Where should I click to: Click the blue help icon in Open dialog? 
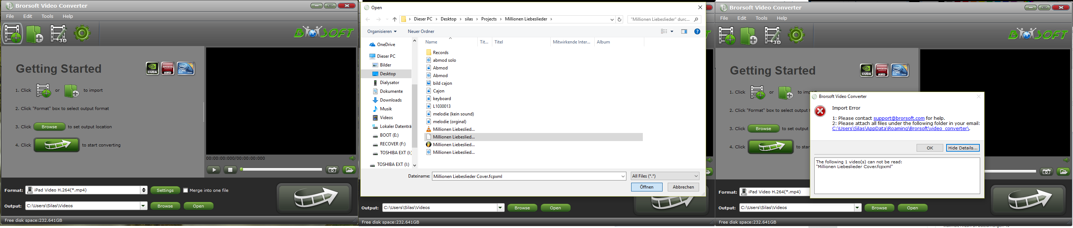click(x=697, y=32)
